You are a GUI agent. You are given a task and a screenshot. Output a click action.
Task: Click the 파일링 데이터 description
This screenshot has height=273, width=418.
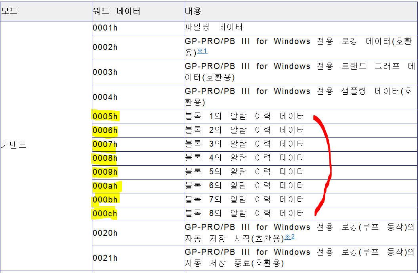214,27
